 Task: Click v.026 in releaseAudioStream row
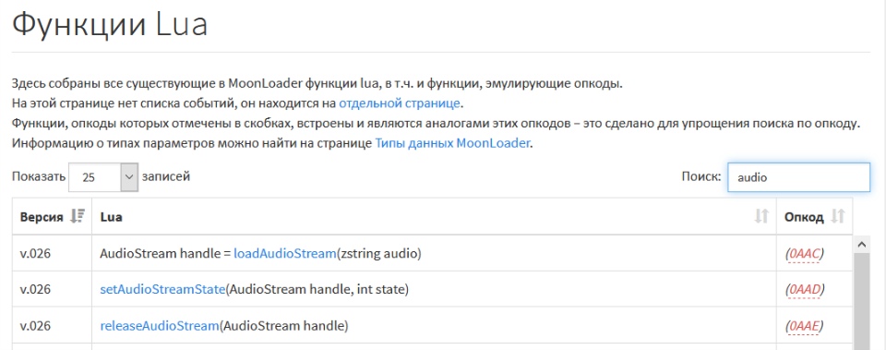click(x=36, y=326)
